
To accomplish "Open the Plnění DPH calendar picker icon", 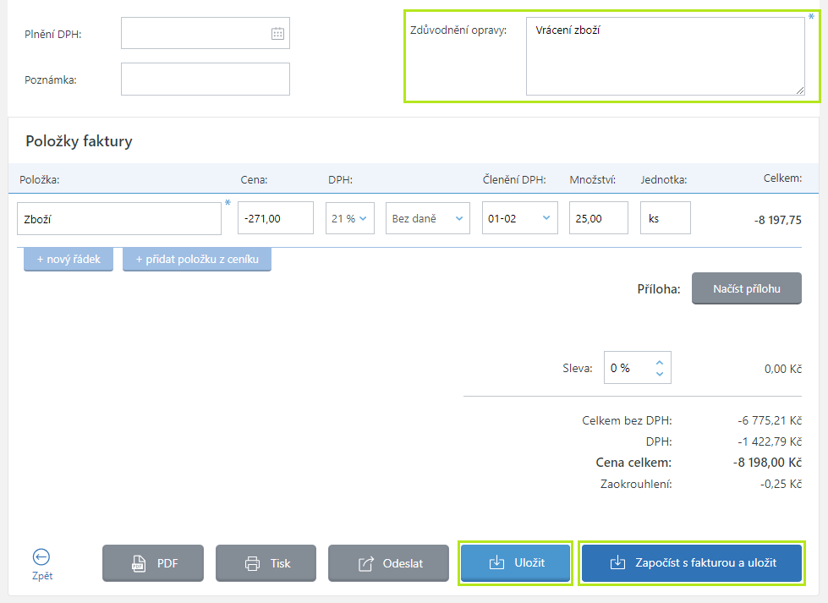I will [277, 34].
